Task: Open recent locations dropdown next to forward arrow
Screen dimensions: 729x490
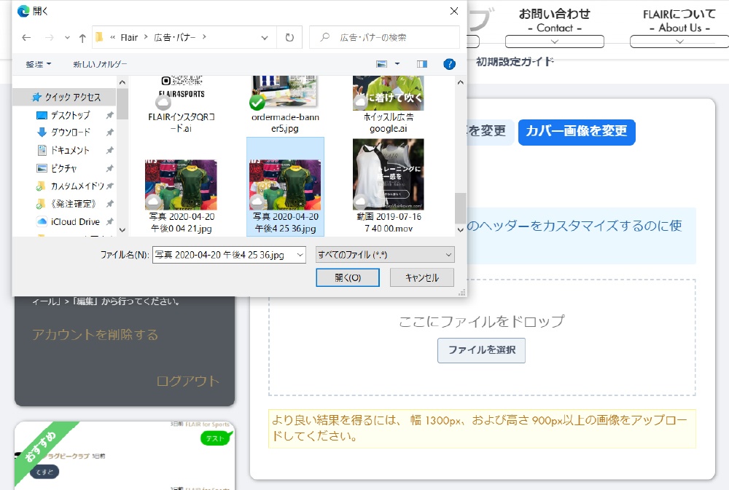Action: point(67,38)
